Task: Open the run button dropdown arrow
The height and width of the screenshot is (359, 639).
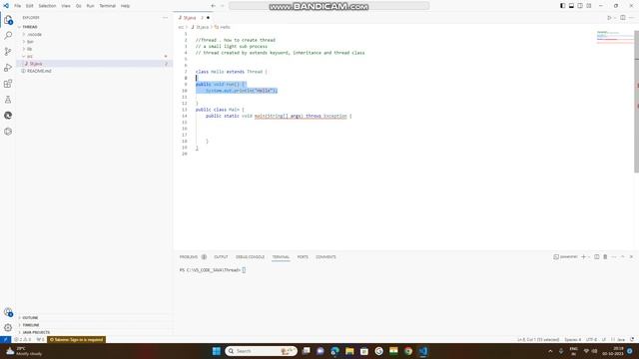Action: (x=615, y=18)
